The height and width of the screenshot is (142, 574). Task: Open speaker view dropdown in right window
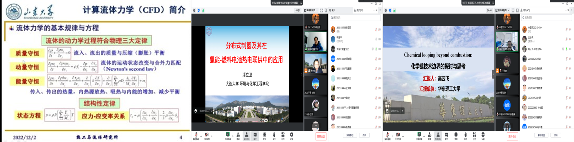tap(502, 10)
